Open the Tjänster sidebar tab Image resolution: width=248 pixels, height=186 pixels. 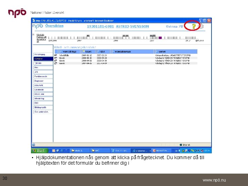point(43,63)
